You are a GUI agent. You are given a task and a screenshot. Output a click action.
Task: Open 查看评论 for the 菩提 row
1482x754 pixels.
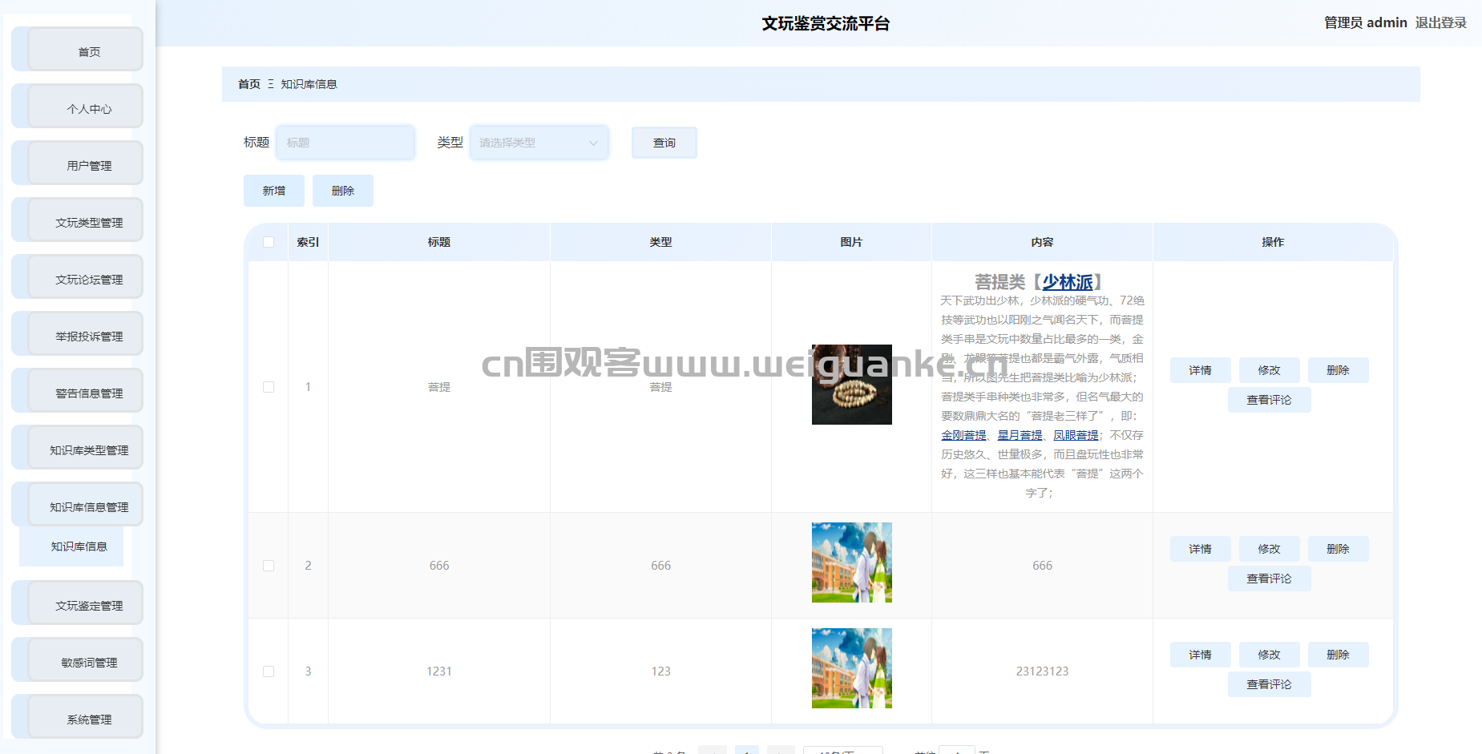point(1269,400)
